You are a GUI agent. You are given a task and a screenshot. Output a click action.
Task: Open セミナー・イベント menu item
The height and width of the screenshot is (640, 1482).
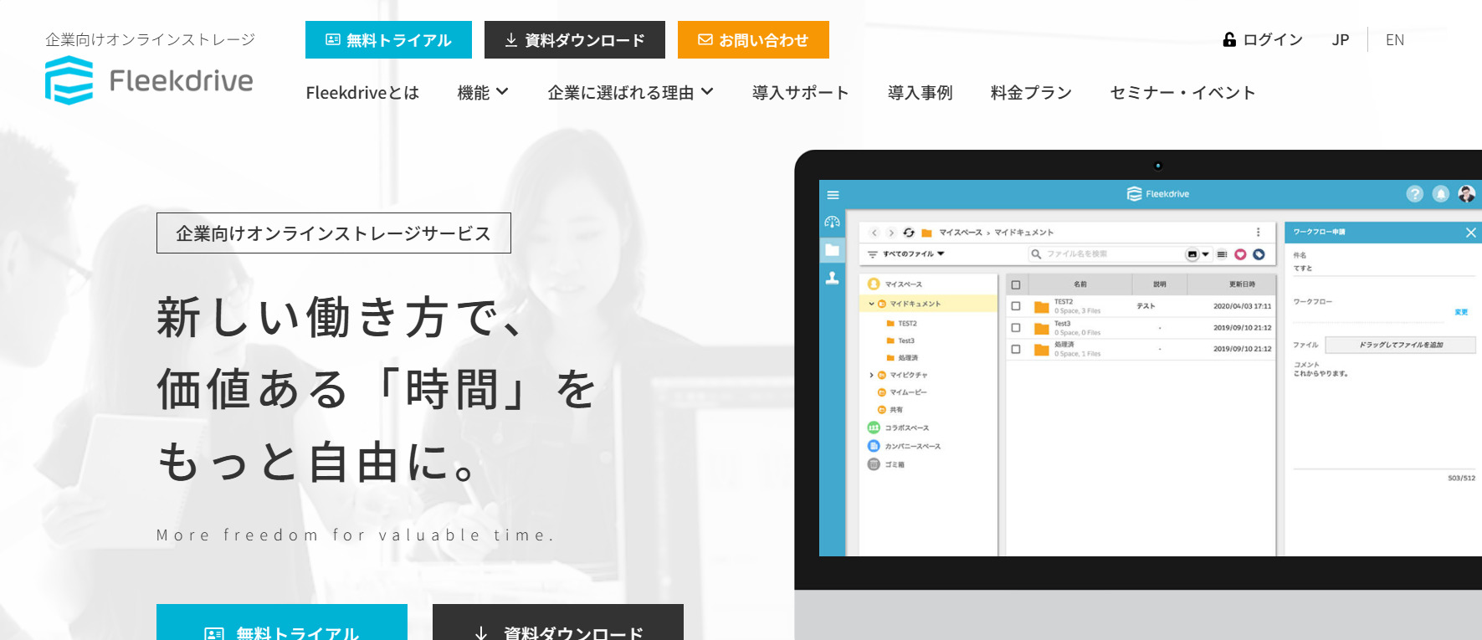click(1182, 93)
